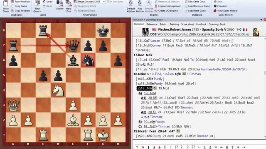Click mainline move 18.Nd4! in notation
Screen dimensions: 266x149
point(140,74)
